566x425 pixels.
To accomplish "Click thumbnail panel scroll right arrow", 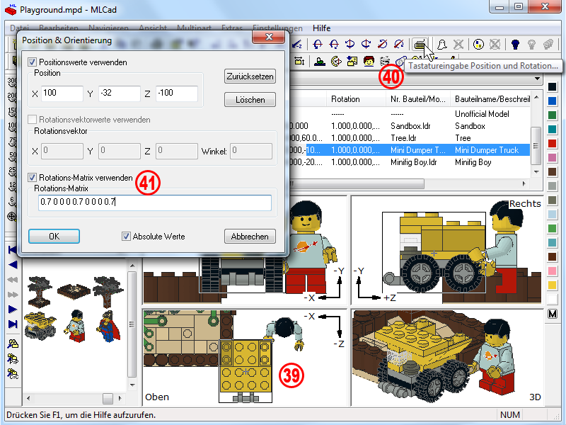I will point(120,398).
